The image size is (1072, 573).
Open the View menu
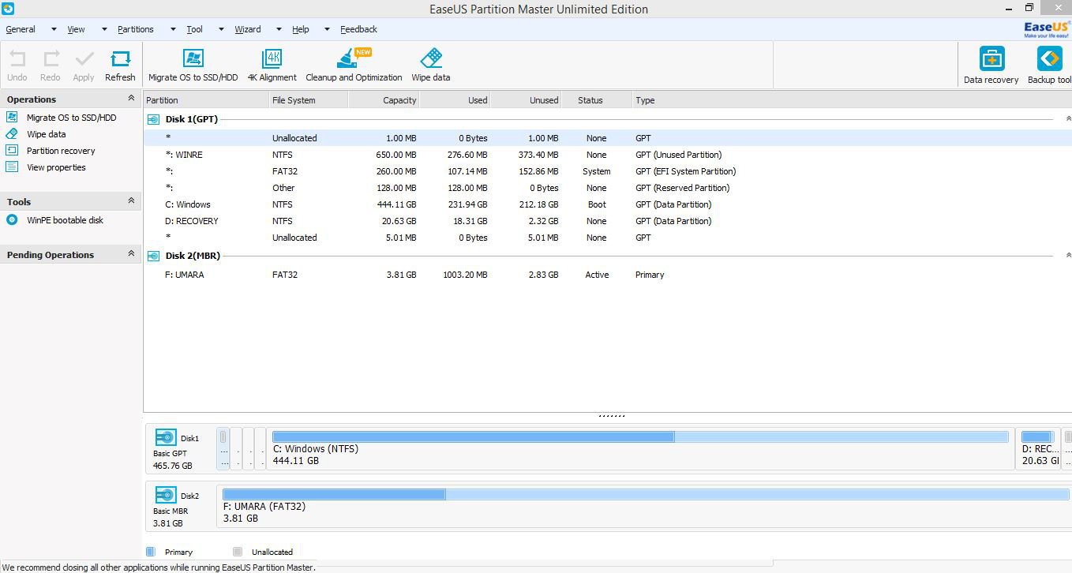pos(76,29)
